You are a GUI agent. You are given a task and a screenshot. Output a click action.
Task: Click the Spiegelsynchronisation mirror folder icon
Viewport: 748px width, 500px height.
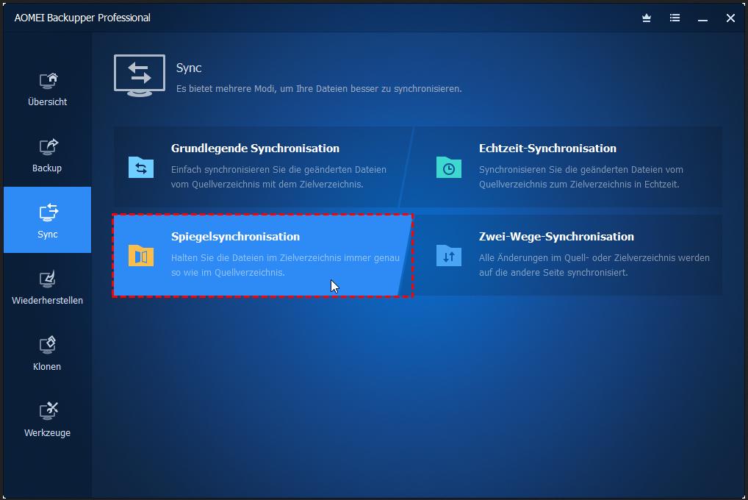(141, 255)
